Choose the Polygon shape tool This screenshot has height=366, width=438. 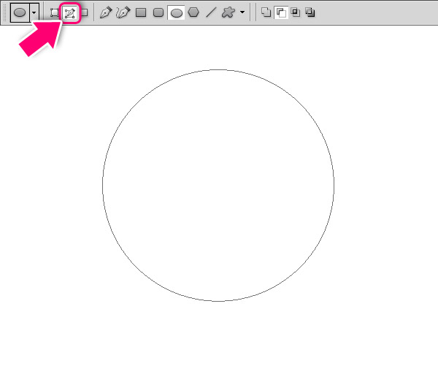coord(193,12)
